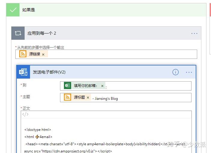Viewport: 211px width, 153px height.
Task: Collapse the 如果是 condition header
Action: [106, 10]
